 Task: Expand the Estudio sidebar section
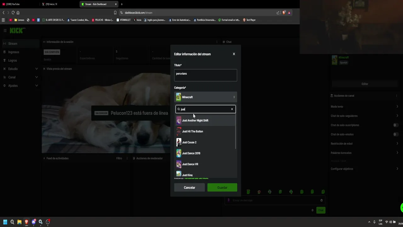(20, 69)
